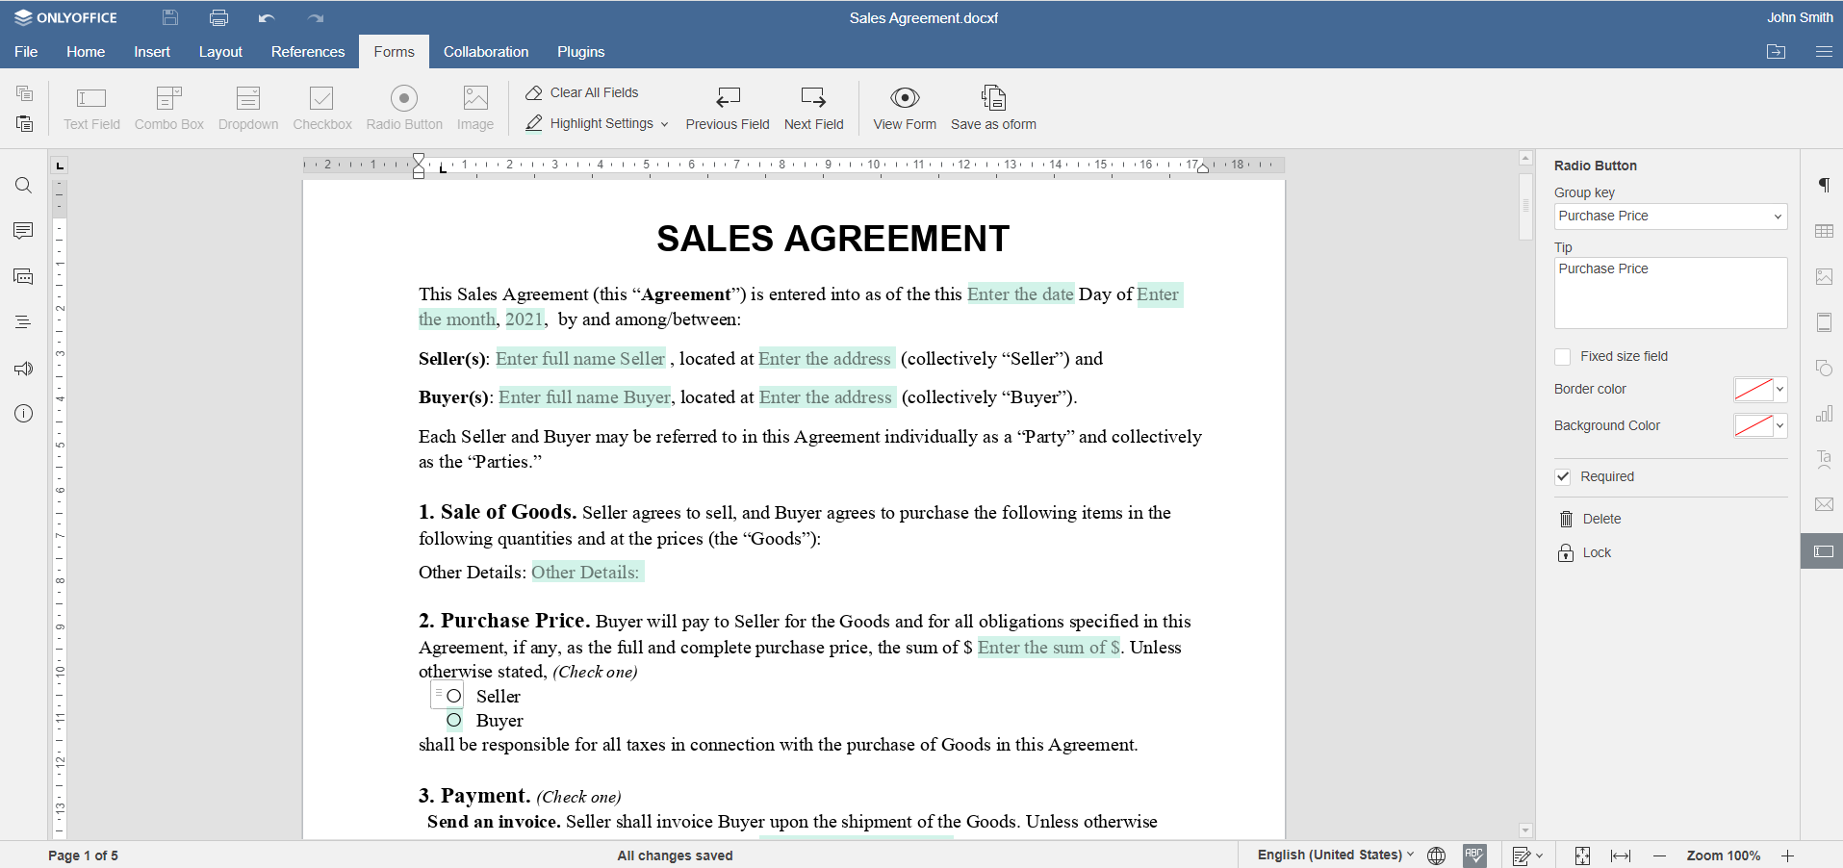The width and height of the screenshot is (1843, 868).
Task: Add a Checkbox form field
Action: tap(321, 106)
